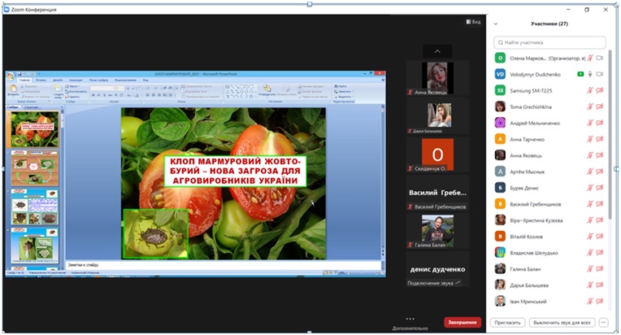
Task: Camera-off icon for Samsung SM-T225
Action: pyautogui.click(x=600, y=90)
